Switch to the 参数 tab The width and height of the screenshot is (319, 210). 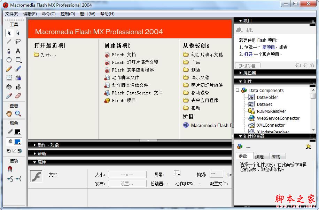[x=244, y=156]
